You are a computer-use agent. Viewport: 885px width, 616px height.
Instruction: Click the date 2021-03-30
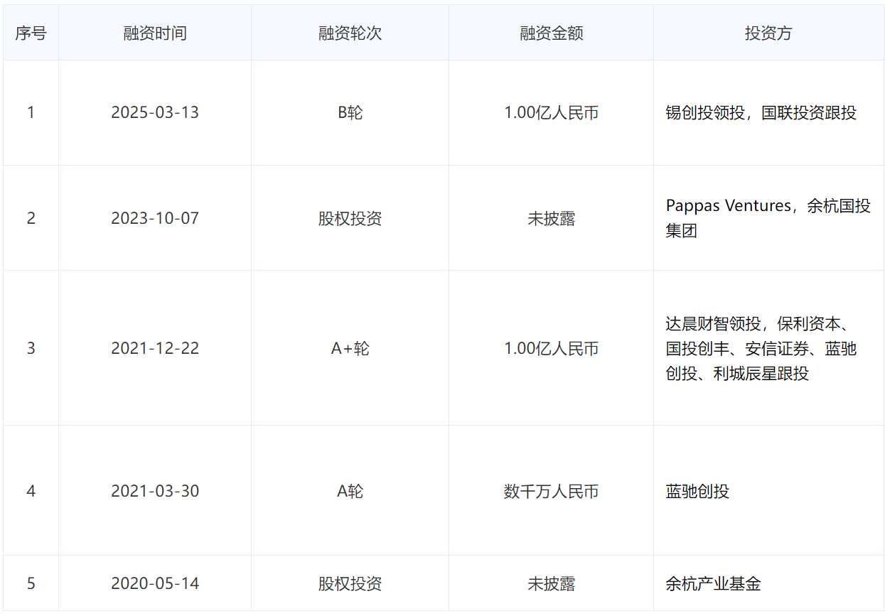point(155,491)
